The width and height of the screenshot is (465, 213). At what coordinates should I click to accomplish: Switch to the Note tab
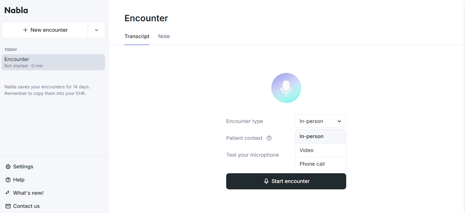coord(164,36)
